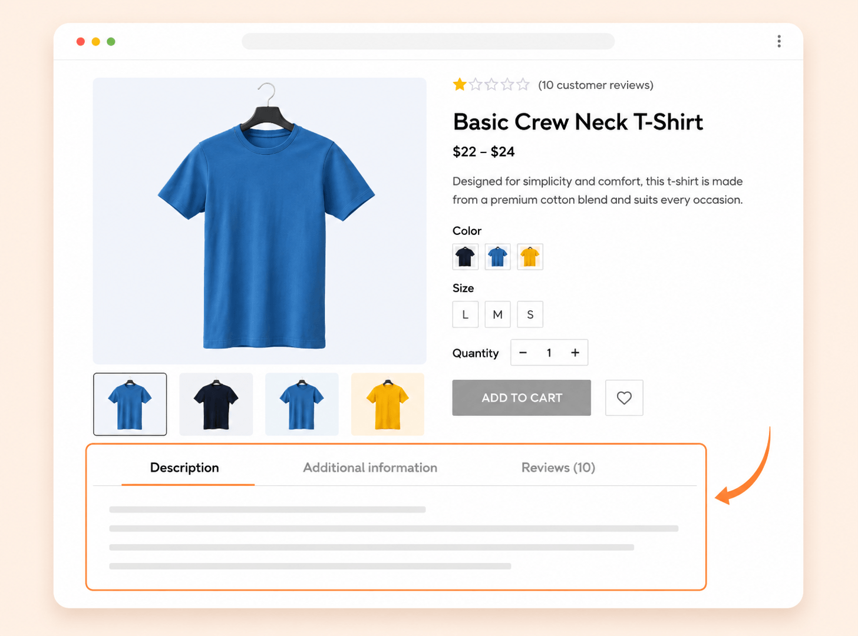Choose size L
Viewport: 858px width, 636px height.
tap(466, 314)
